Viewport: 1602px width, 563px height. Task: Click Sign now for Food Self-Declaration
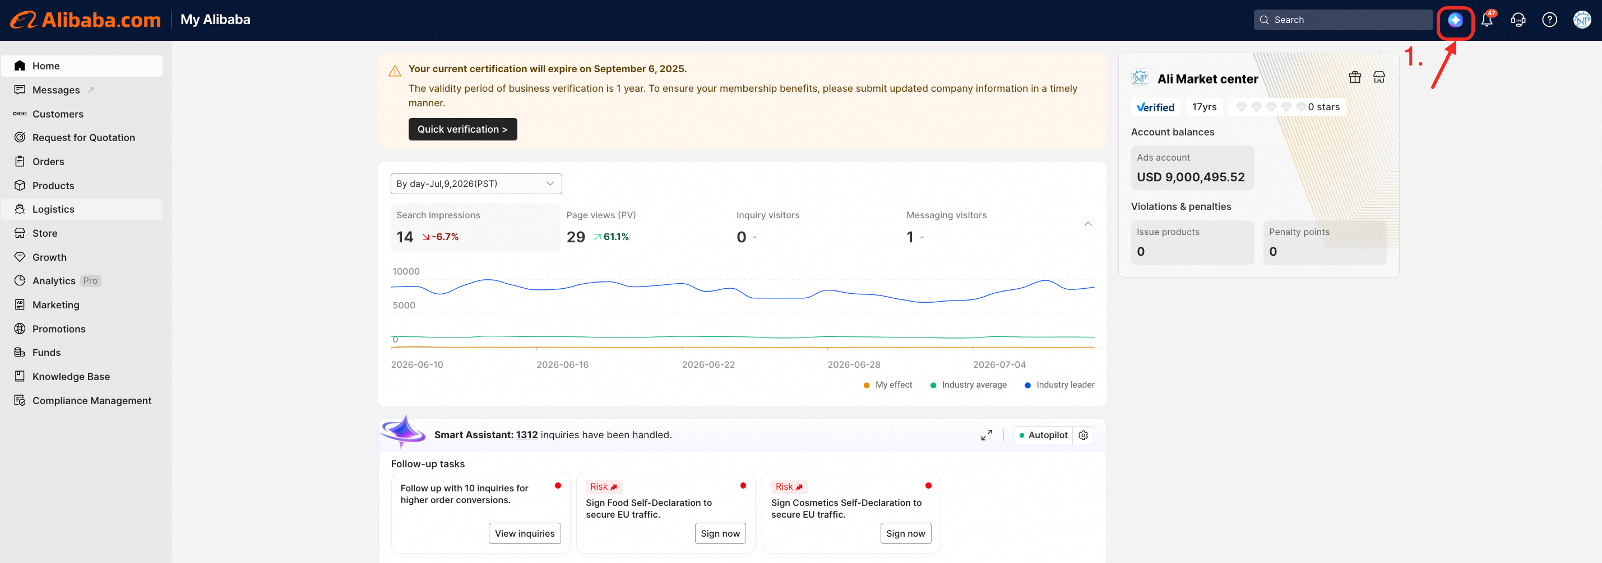[x=720, y=533]
